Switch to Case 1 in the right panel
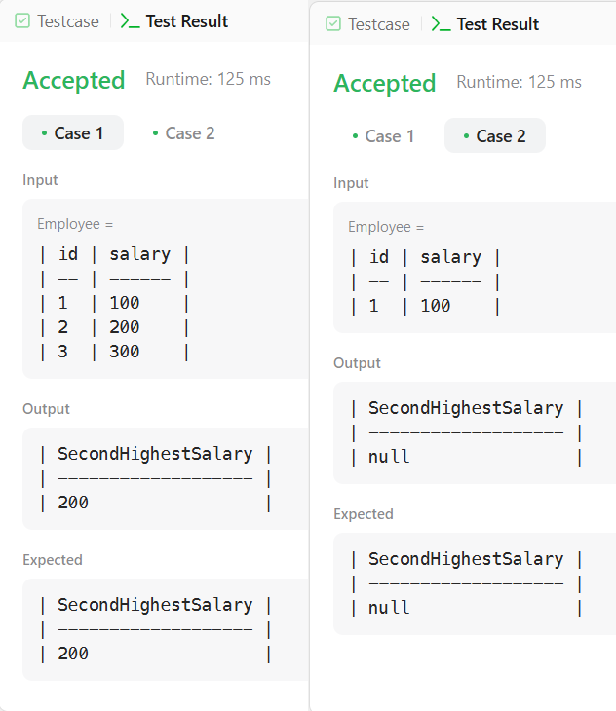Image resolution: width=616 pixels, height=711 pixels. pos(383,136)
